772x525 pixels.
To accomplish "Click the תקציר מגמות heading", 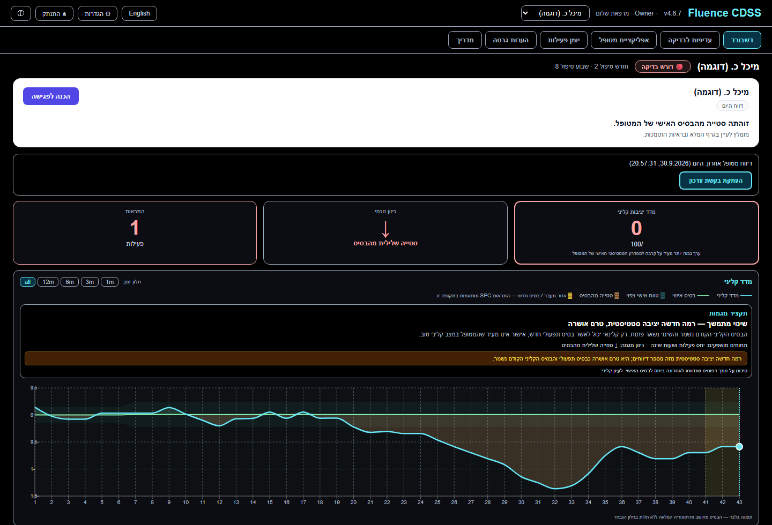I will coord(728,313).
